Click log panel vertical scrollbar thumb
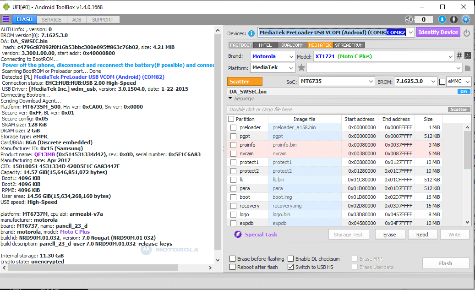The image size is (475, 290). click(x=218, y=142)
